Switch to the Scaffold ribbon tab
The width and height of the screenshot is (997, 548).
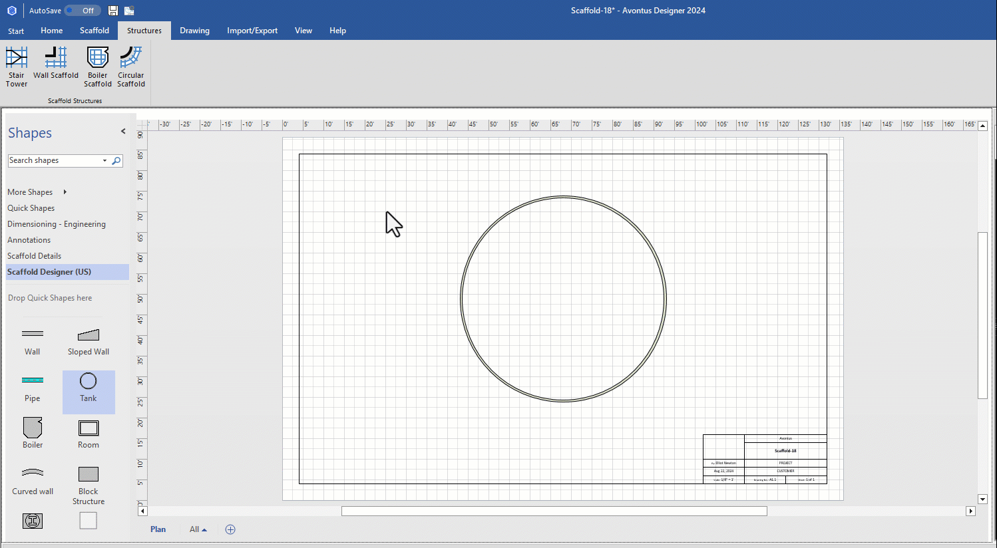tap(95, 31)
